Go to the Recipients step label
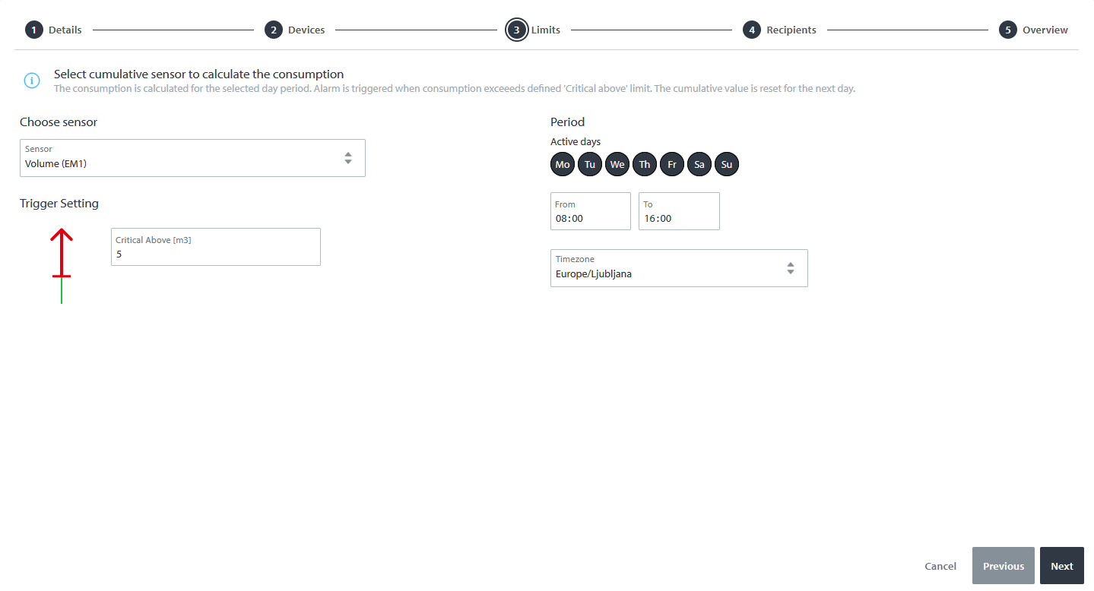Image resolution: width=1094 pixels, height=591 pixels. pyautogui.click(x=791, y=30)
